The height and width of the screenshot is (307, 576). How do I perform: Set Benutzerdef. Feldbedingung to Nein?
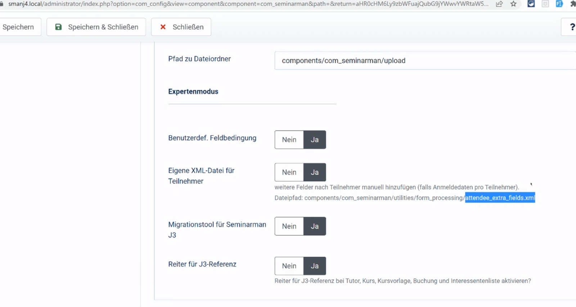pos(289,140)
